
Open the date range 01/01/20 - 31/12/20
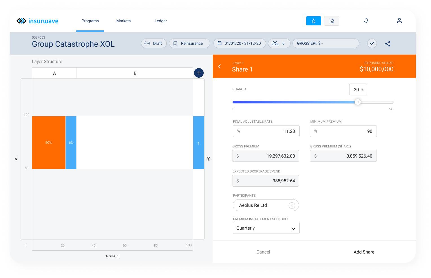point(240,43)
